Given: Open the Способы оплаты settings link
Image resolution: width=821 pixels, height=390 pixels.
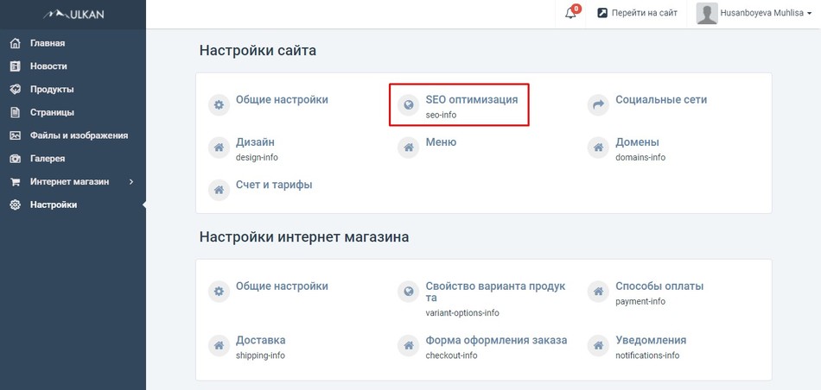Looking at the screenshot, I should (x=659, y=286).
